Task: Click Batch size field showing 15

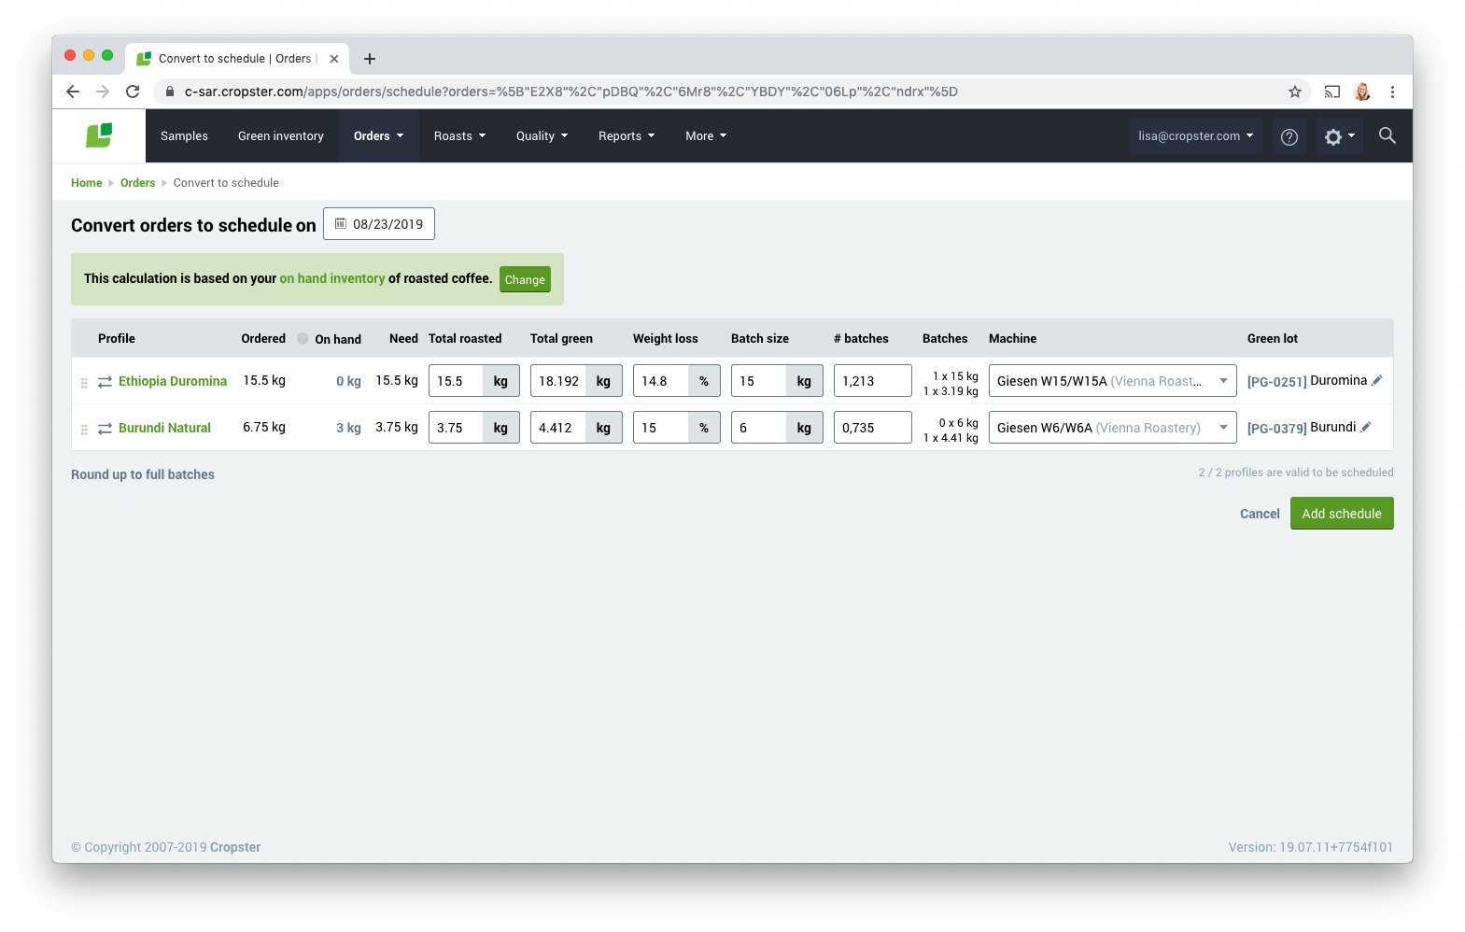Action: pos(759,381)
